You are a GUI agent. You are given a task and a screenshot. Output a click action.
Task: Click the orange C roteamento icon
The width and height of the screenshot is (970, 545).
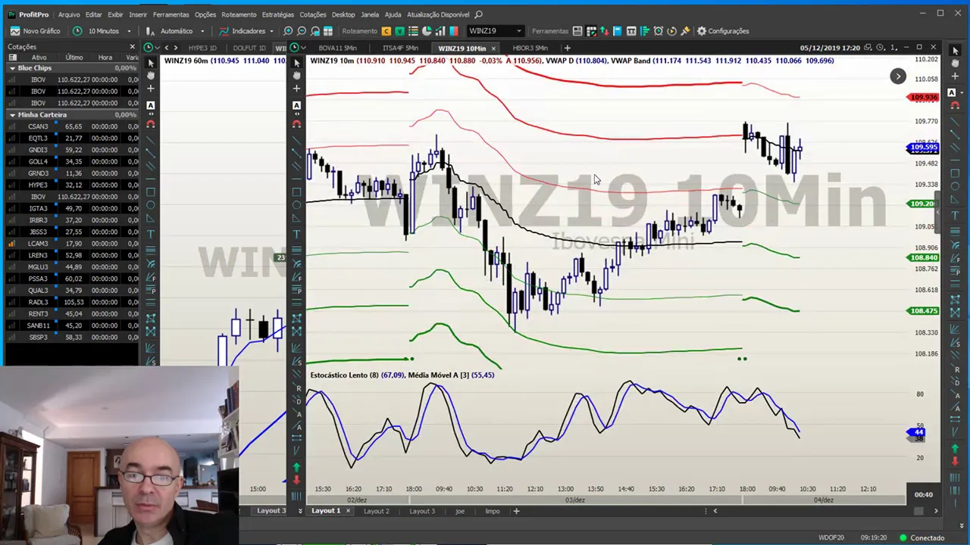386,31
